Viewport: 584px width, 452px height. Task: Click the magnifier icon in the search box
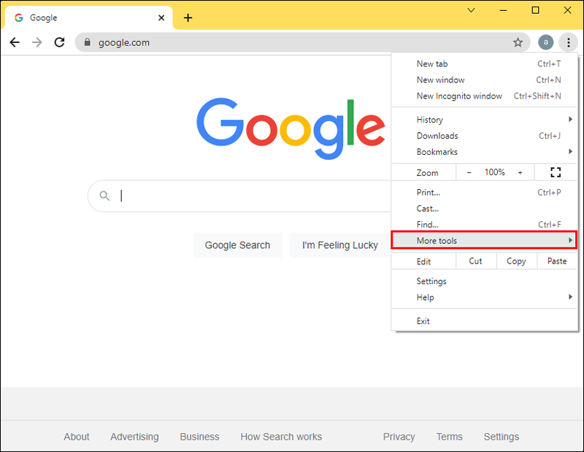click(x=104, y=196)
